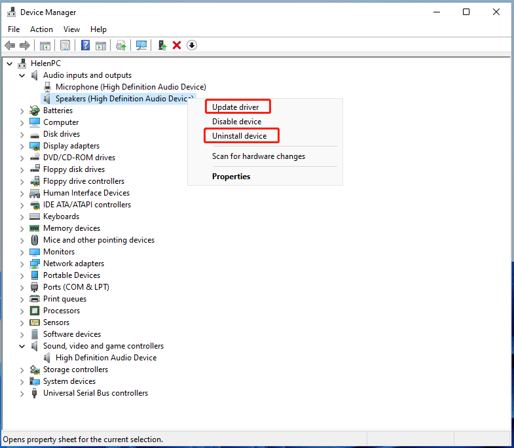Expand the Ports (COM & LPT) category
The height and width of the screenshot is (448, 514).
click(x=22, y=288)
